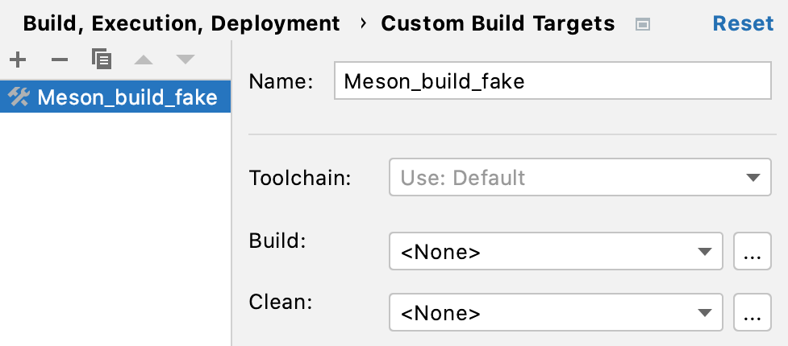
Task: Open the ellipsis button next to Build
Action: [x=752, y=253]
